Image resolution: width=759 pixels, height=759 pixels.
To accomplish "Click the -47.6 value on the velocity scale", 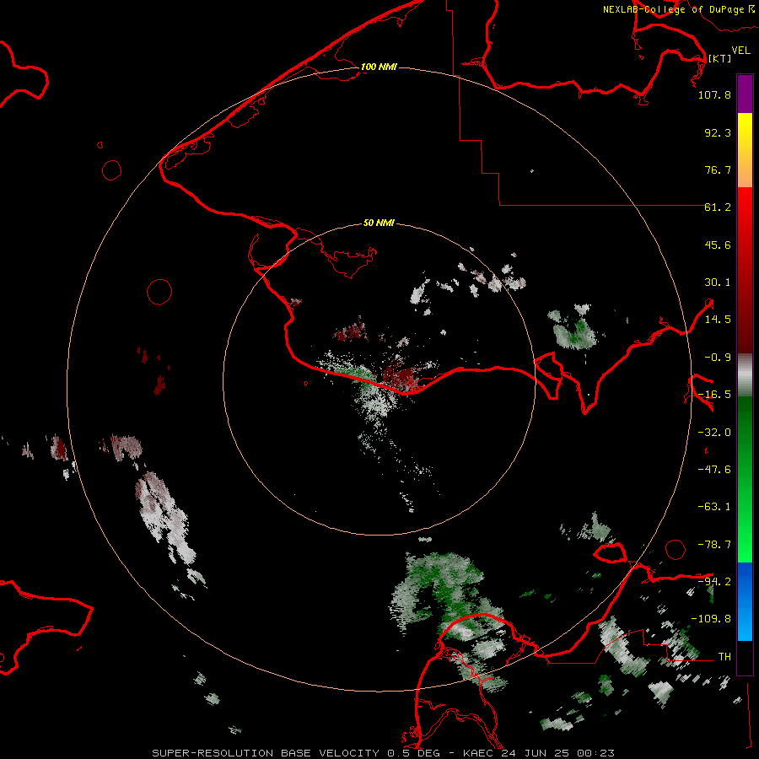I will click(x=714, y=470).
